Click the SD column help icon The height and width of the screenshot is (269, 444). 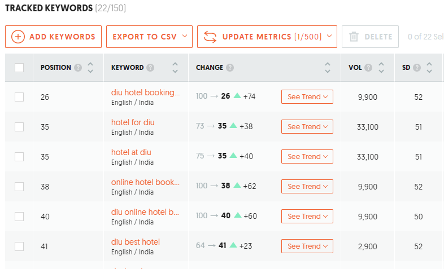point(417,68)
